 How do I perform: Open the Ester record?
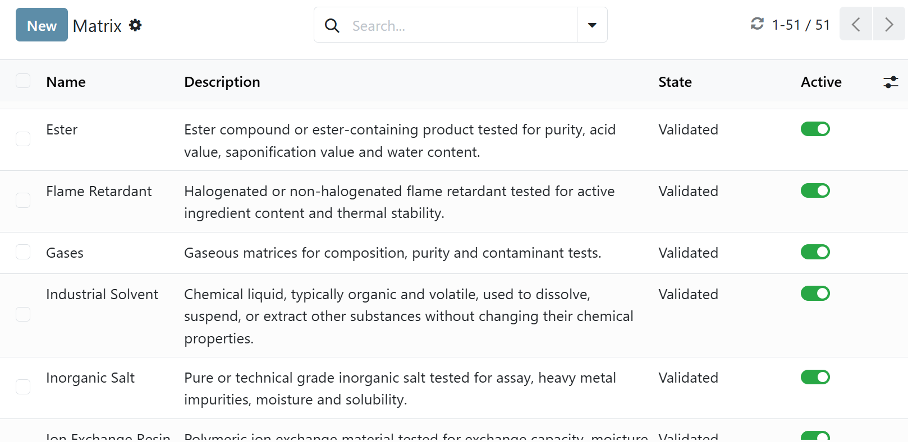pos(62,130)
